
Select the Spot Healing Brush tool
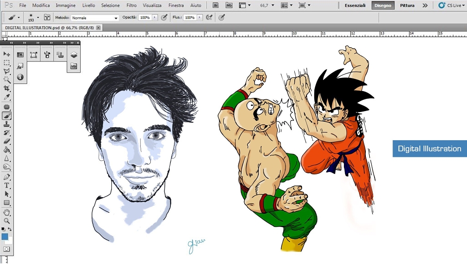click(6, 107)
